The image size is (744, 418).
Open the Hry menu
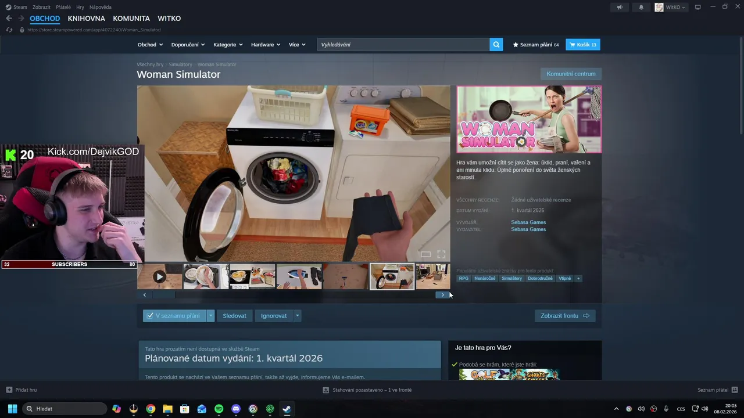tap(80, 7)
